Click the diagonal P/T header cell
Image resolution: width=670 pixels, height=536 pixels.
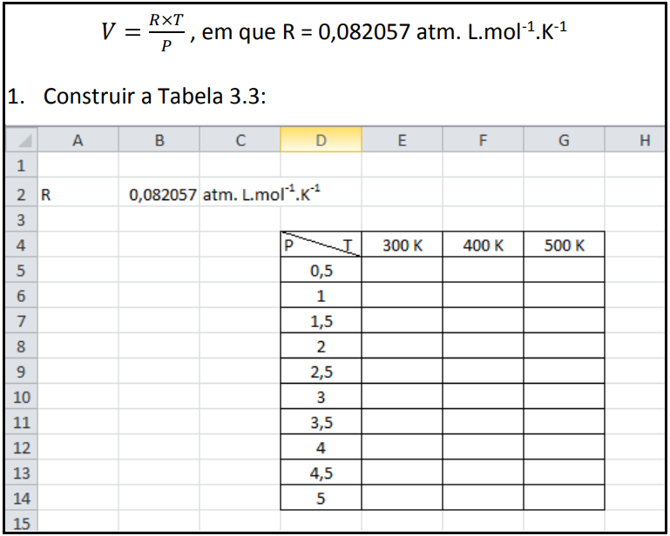tap(321, 245)
